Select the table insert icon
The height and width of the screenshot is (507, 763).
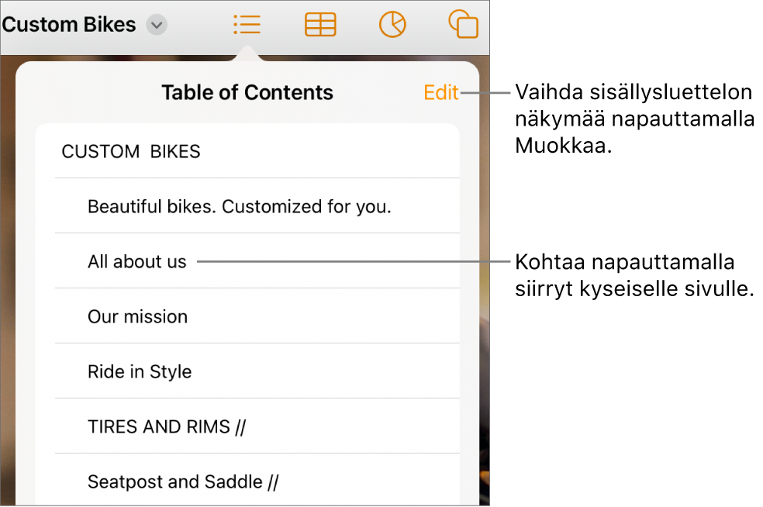pyautogui.click(x=319, y=24)
